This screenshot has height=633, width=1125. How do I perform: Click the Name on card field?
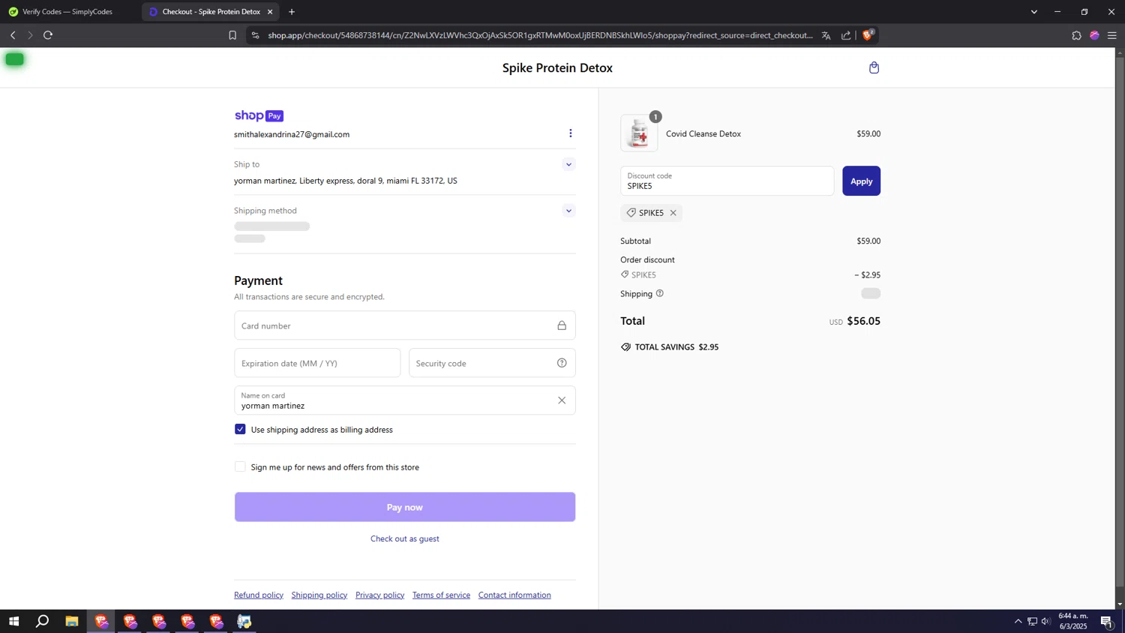[x=404, y=400]
